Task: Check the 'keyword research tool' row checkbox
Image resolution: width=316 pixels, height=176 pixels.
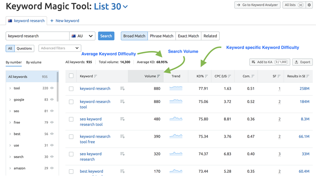Action: coord(71,102)
